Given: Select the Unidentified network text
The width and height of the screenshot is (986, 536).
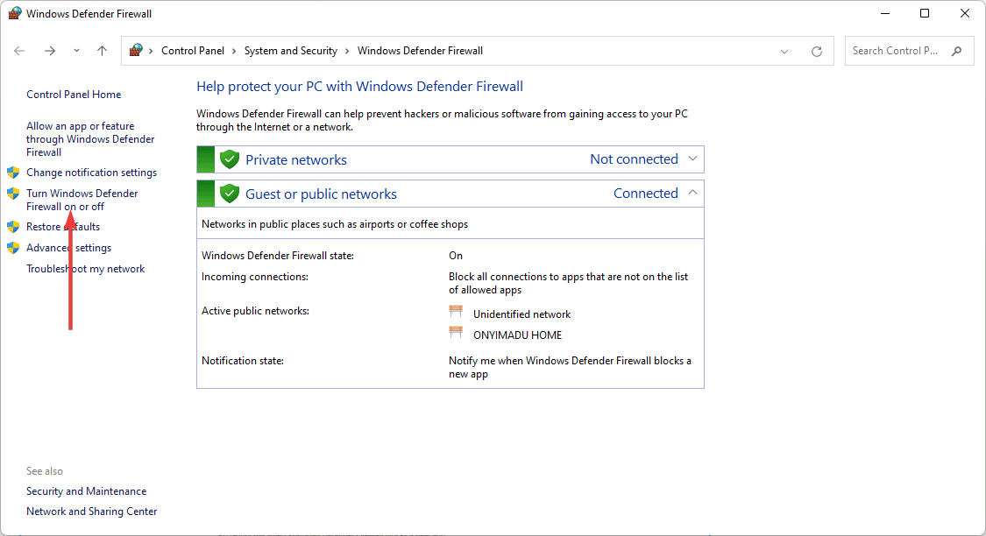Looking at the screenshot, I should click(522, 314).
